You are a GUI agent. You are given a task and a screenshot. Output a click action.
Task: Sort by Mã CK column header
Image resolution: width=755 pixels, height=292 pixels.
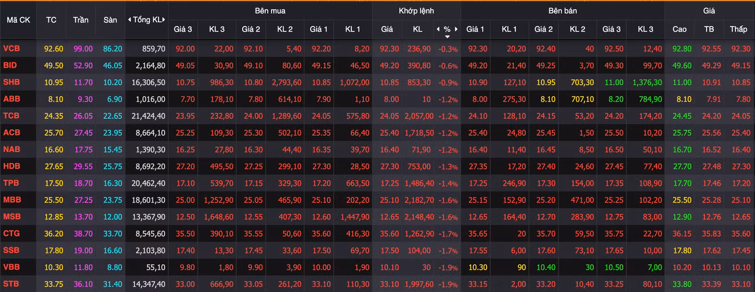click(18, 20)
